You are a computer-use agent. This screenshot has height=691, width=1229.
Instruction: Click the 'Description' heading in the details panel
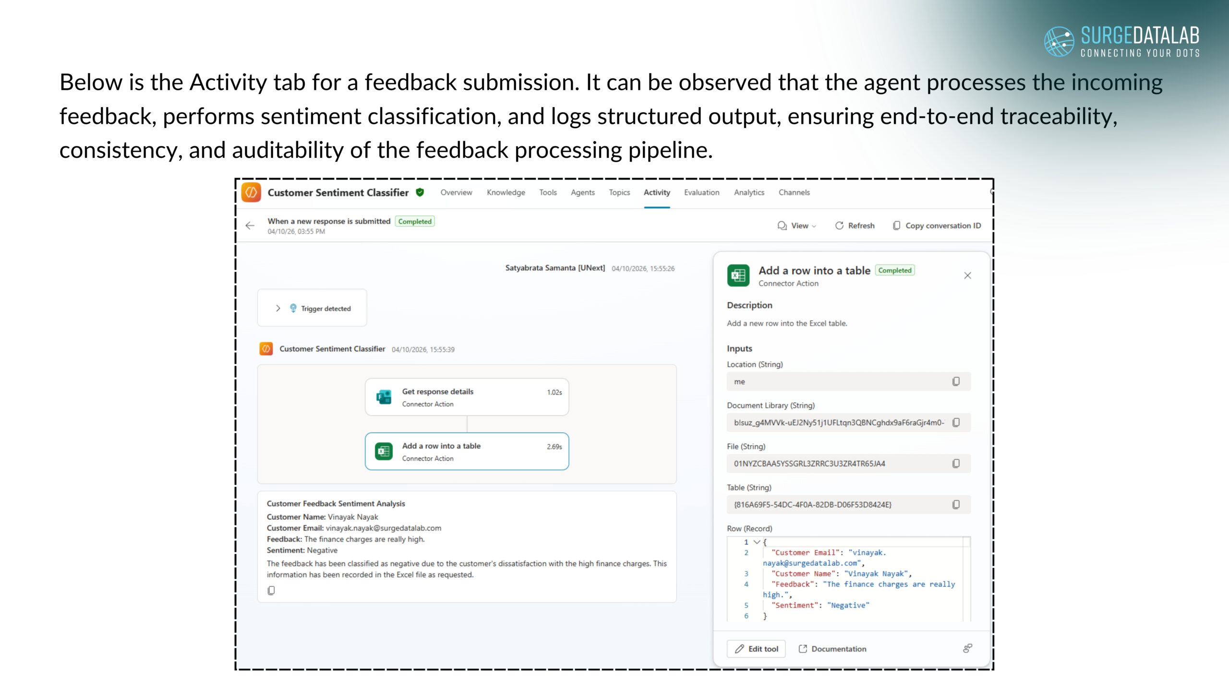(749, 305)
